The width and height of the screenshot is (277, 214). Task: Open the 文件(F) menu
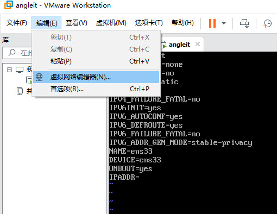tap(17, 23)
